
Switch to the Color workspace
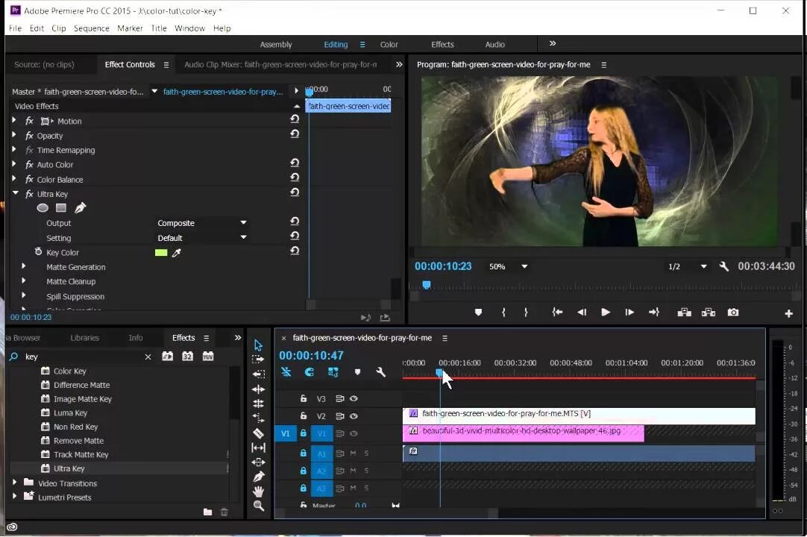389,45
